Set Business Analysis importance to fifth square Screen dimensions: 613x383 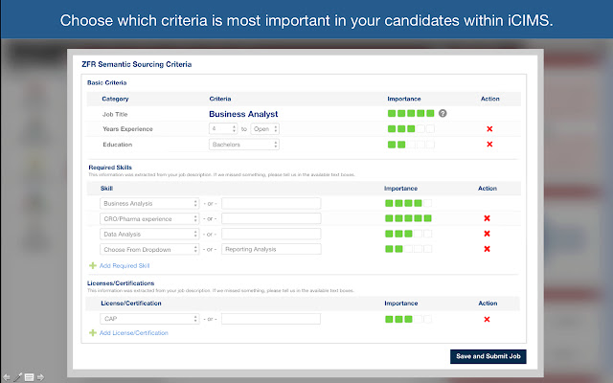pos(428,203)
